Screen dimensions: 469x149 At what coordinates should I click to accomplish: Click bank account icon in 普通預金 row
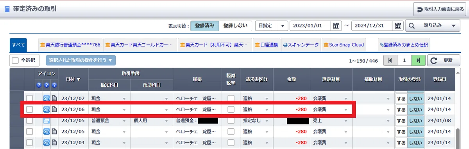click(47, 120)
